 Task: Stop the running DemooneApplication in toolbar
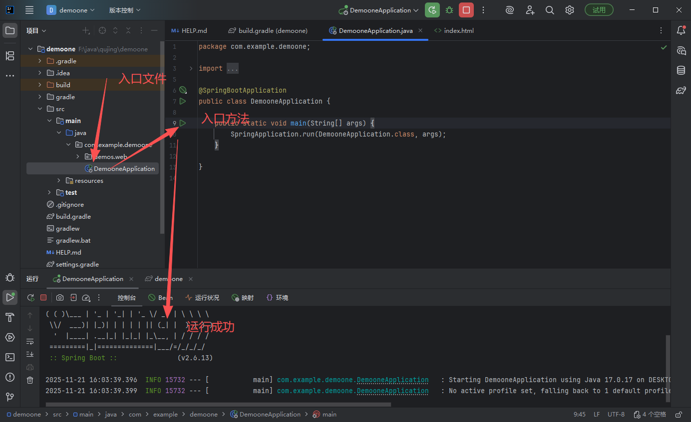[466, 10]
